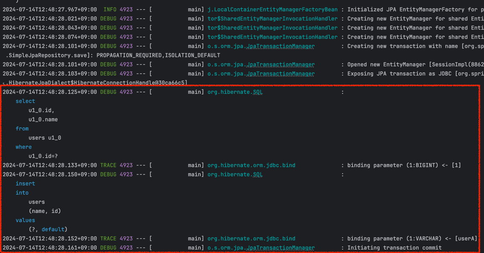Click the TRACE label on the 28.152 line
This screenshot has width=484, height=253.
(x=108, y=238)
